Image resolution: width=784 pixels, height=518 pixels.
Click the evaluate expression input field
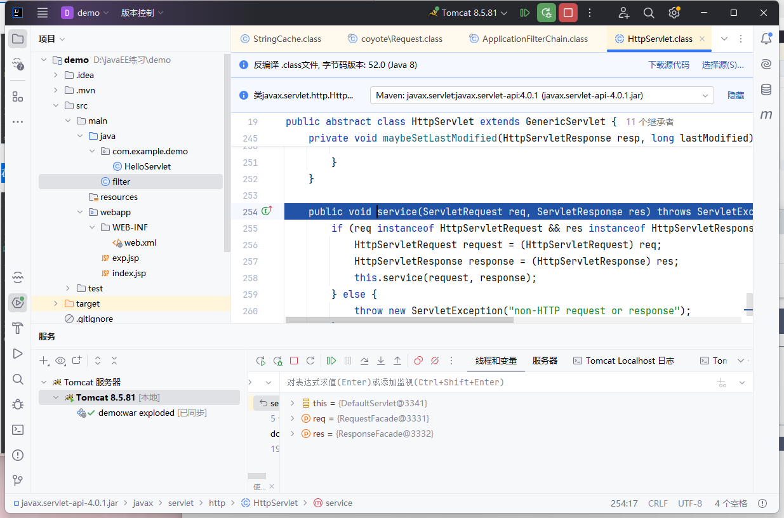click(x=495, y=382)
